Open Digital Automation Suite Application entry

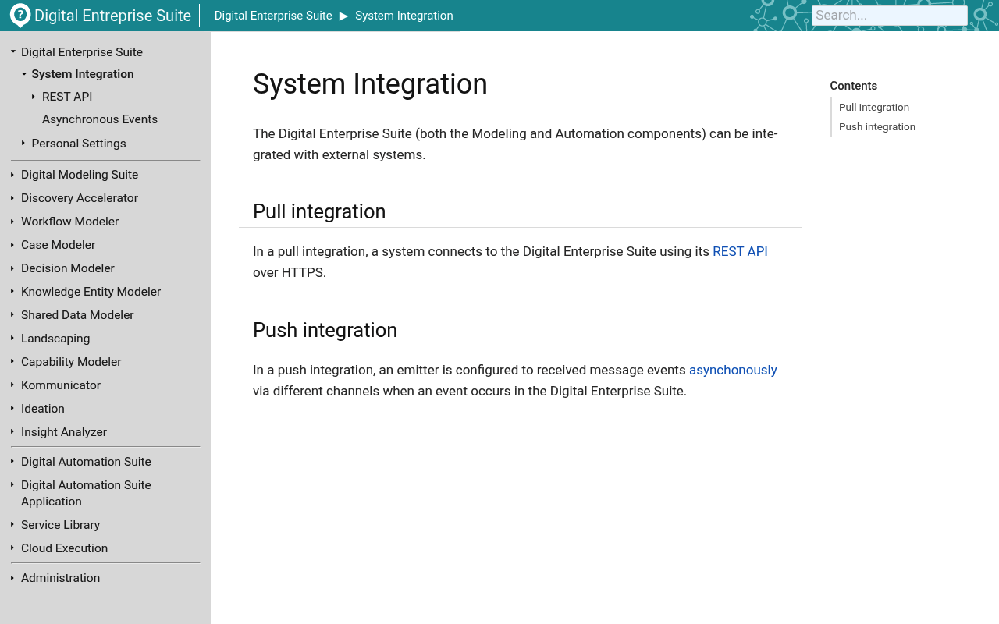[86, 493]
